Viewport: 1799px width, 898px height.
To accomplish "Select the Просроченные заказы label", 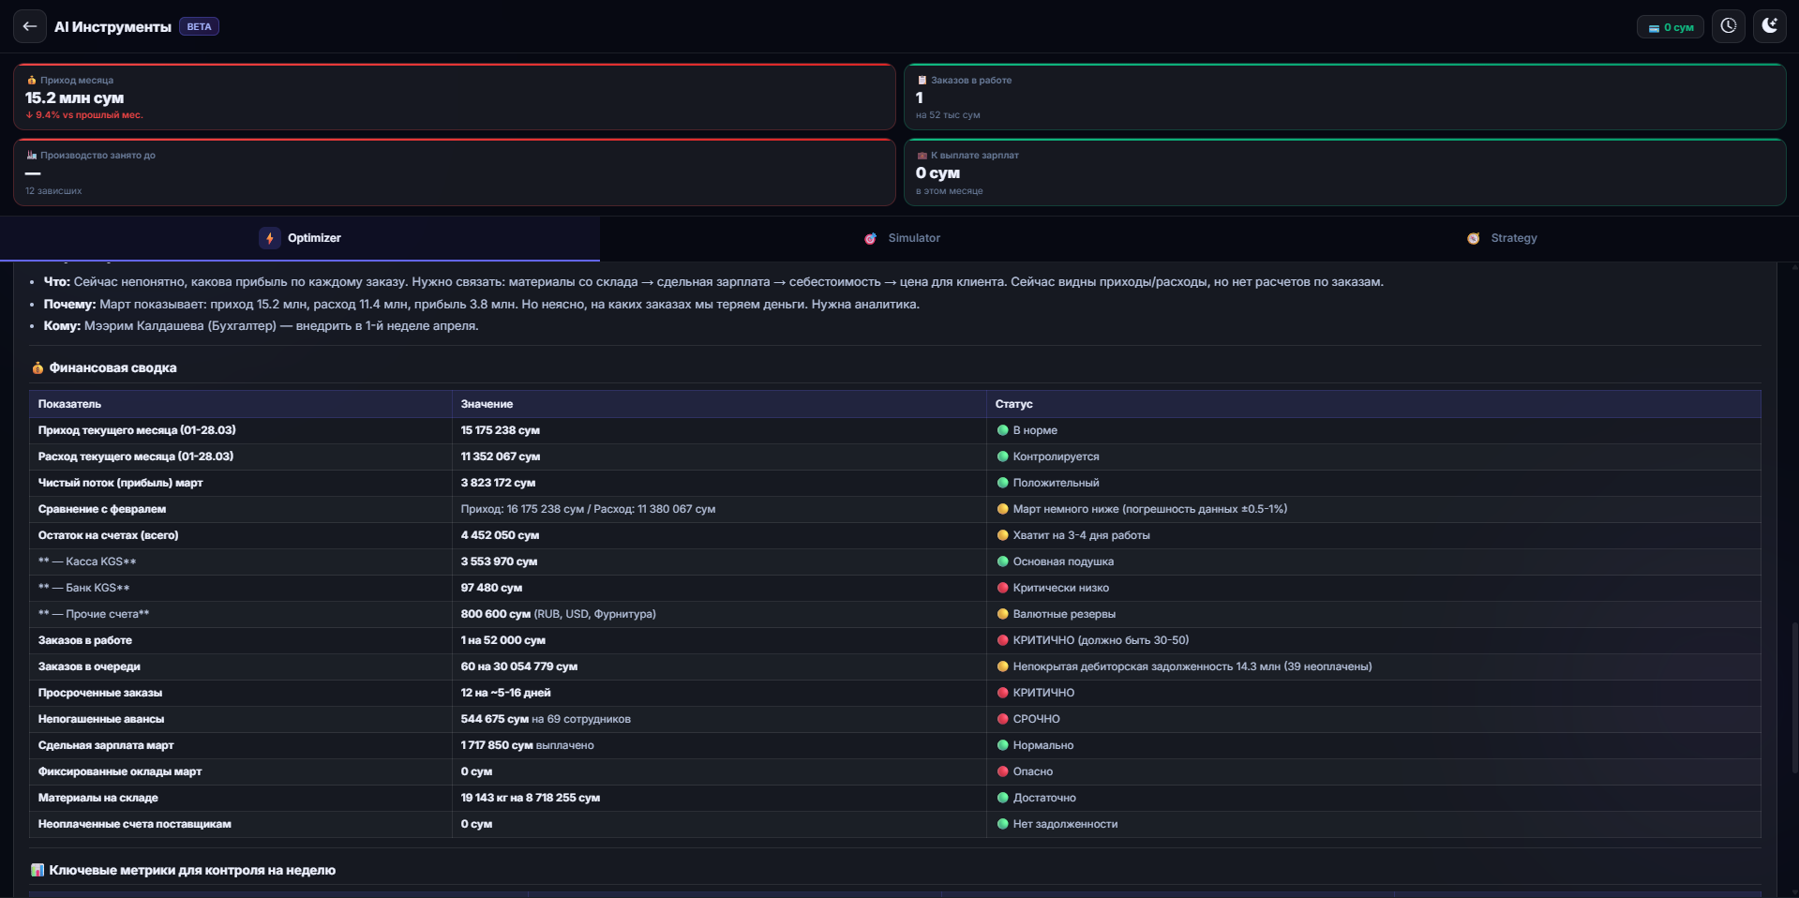I will [x=99, y=693].
